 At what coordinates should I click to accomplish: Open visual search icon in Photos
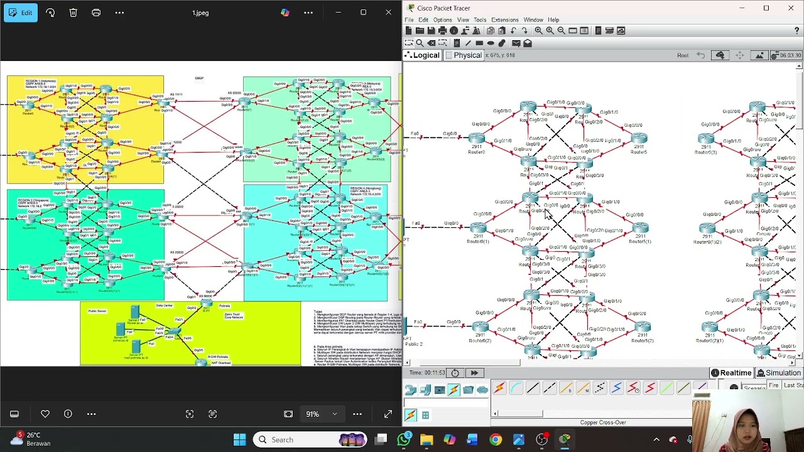click(190, 414)
